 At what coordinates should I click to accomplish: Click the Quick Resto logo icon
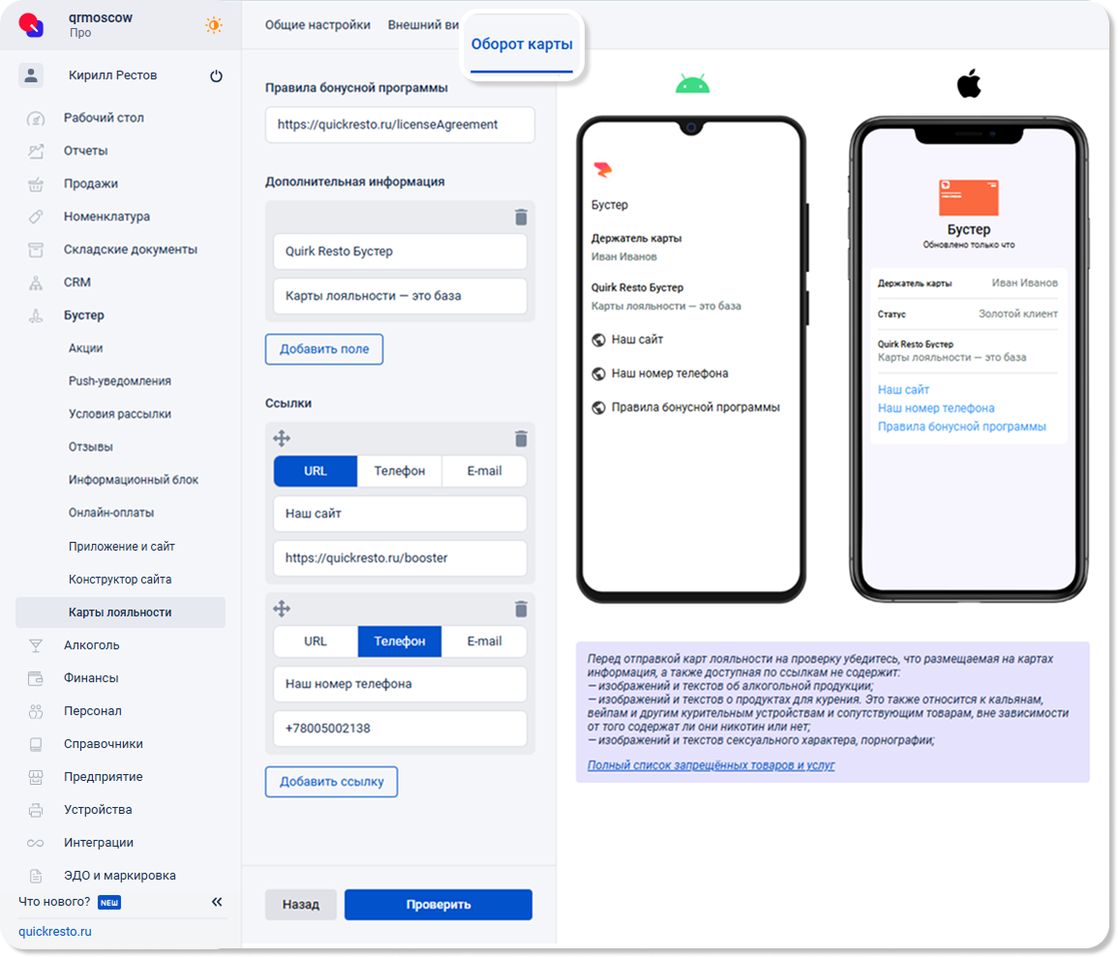click(x=32, y=25)
